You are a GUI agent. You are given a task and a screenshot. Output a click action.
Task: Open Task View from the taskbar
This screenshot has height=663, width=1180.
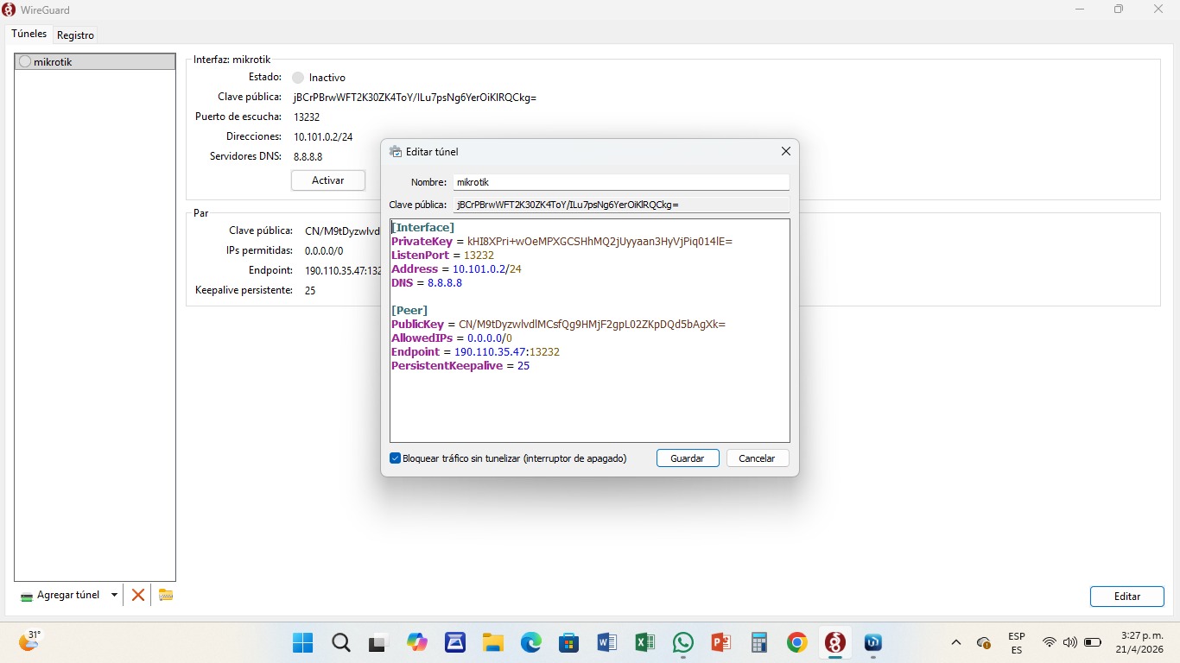click(x=377, y=642)
